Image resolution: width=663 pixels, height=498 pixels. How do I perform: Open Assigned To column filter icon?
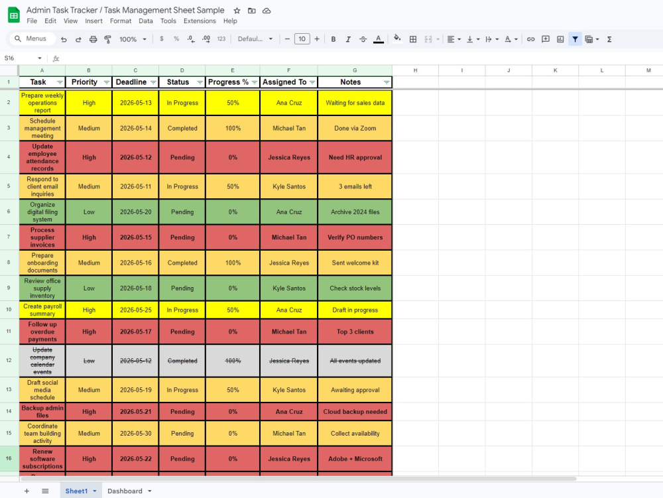tap(312, 82)
